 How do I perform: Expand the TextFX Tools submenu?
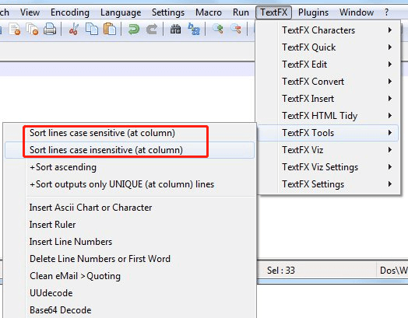pyautogui.click(x=329, y=133)
